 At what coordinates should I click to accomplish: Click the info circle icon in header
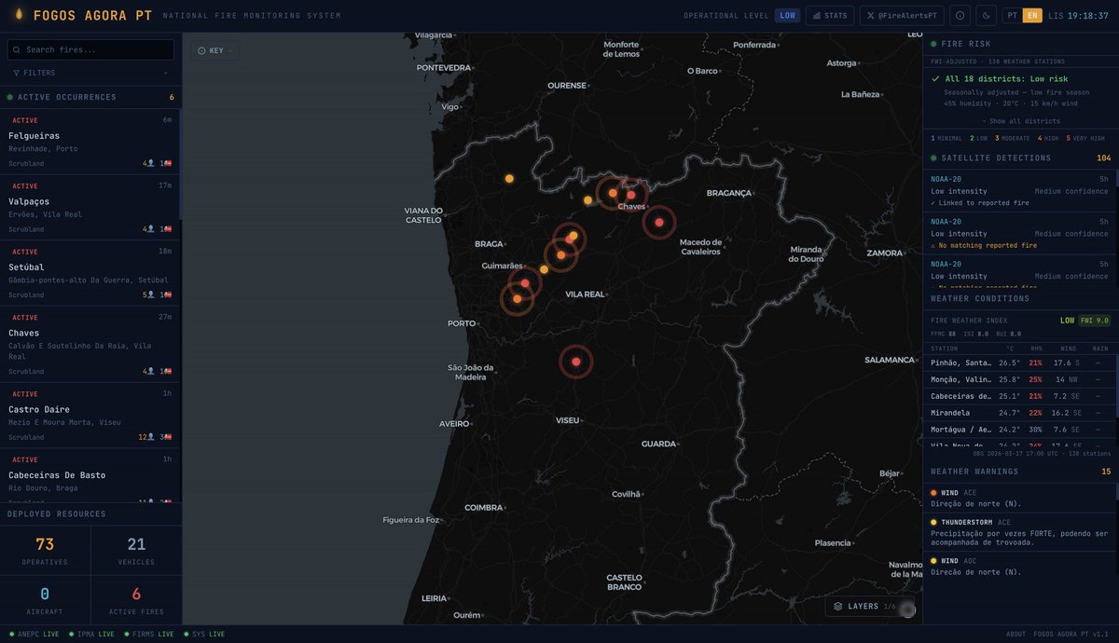[x=960, y=16]
